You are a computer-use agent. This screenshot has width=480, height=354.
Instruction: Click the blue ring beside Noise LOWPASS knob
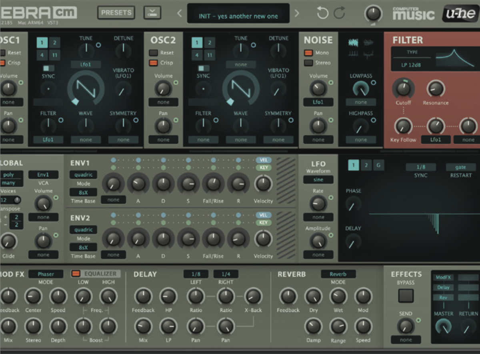point(374,83)
